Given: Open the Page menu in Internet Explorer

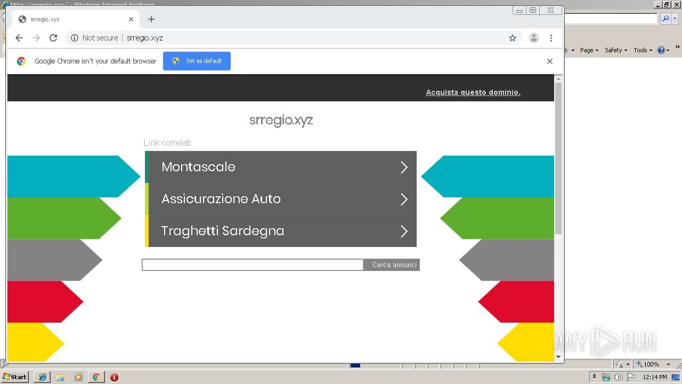Looking at the screenshot, I should pos(589,50).
